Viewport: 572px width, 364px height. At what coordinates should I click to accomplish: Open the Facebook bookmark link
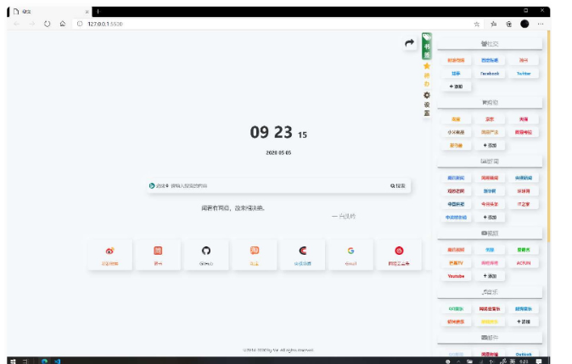tap(490, 74)
